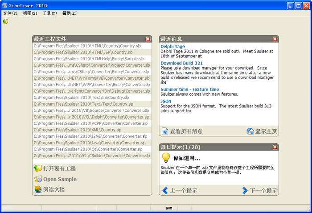Click the open project toolbar icon
Image resolution: width=312 pixels, height=213 pixels.
pyautogui.click(x=5, y=21)
